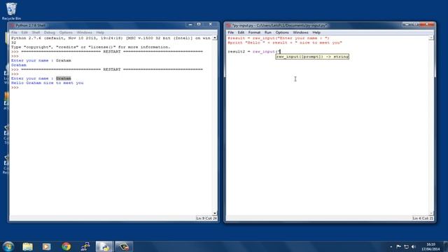Open Windows menu in Python Shell
Viewport: 448px width, 252px height.
pos(84,33)
